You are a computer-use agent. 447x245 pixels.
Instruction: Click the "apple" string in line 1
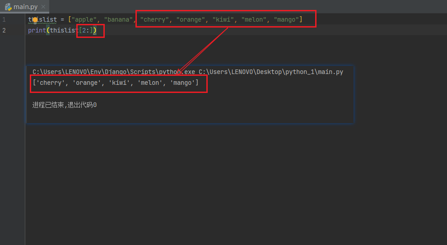[x=84, y=20]
